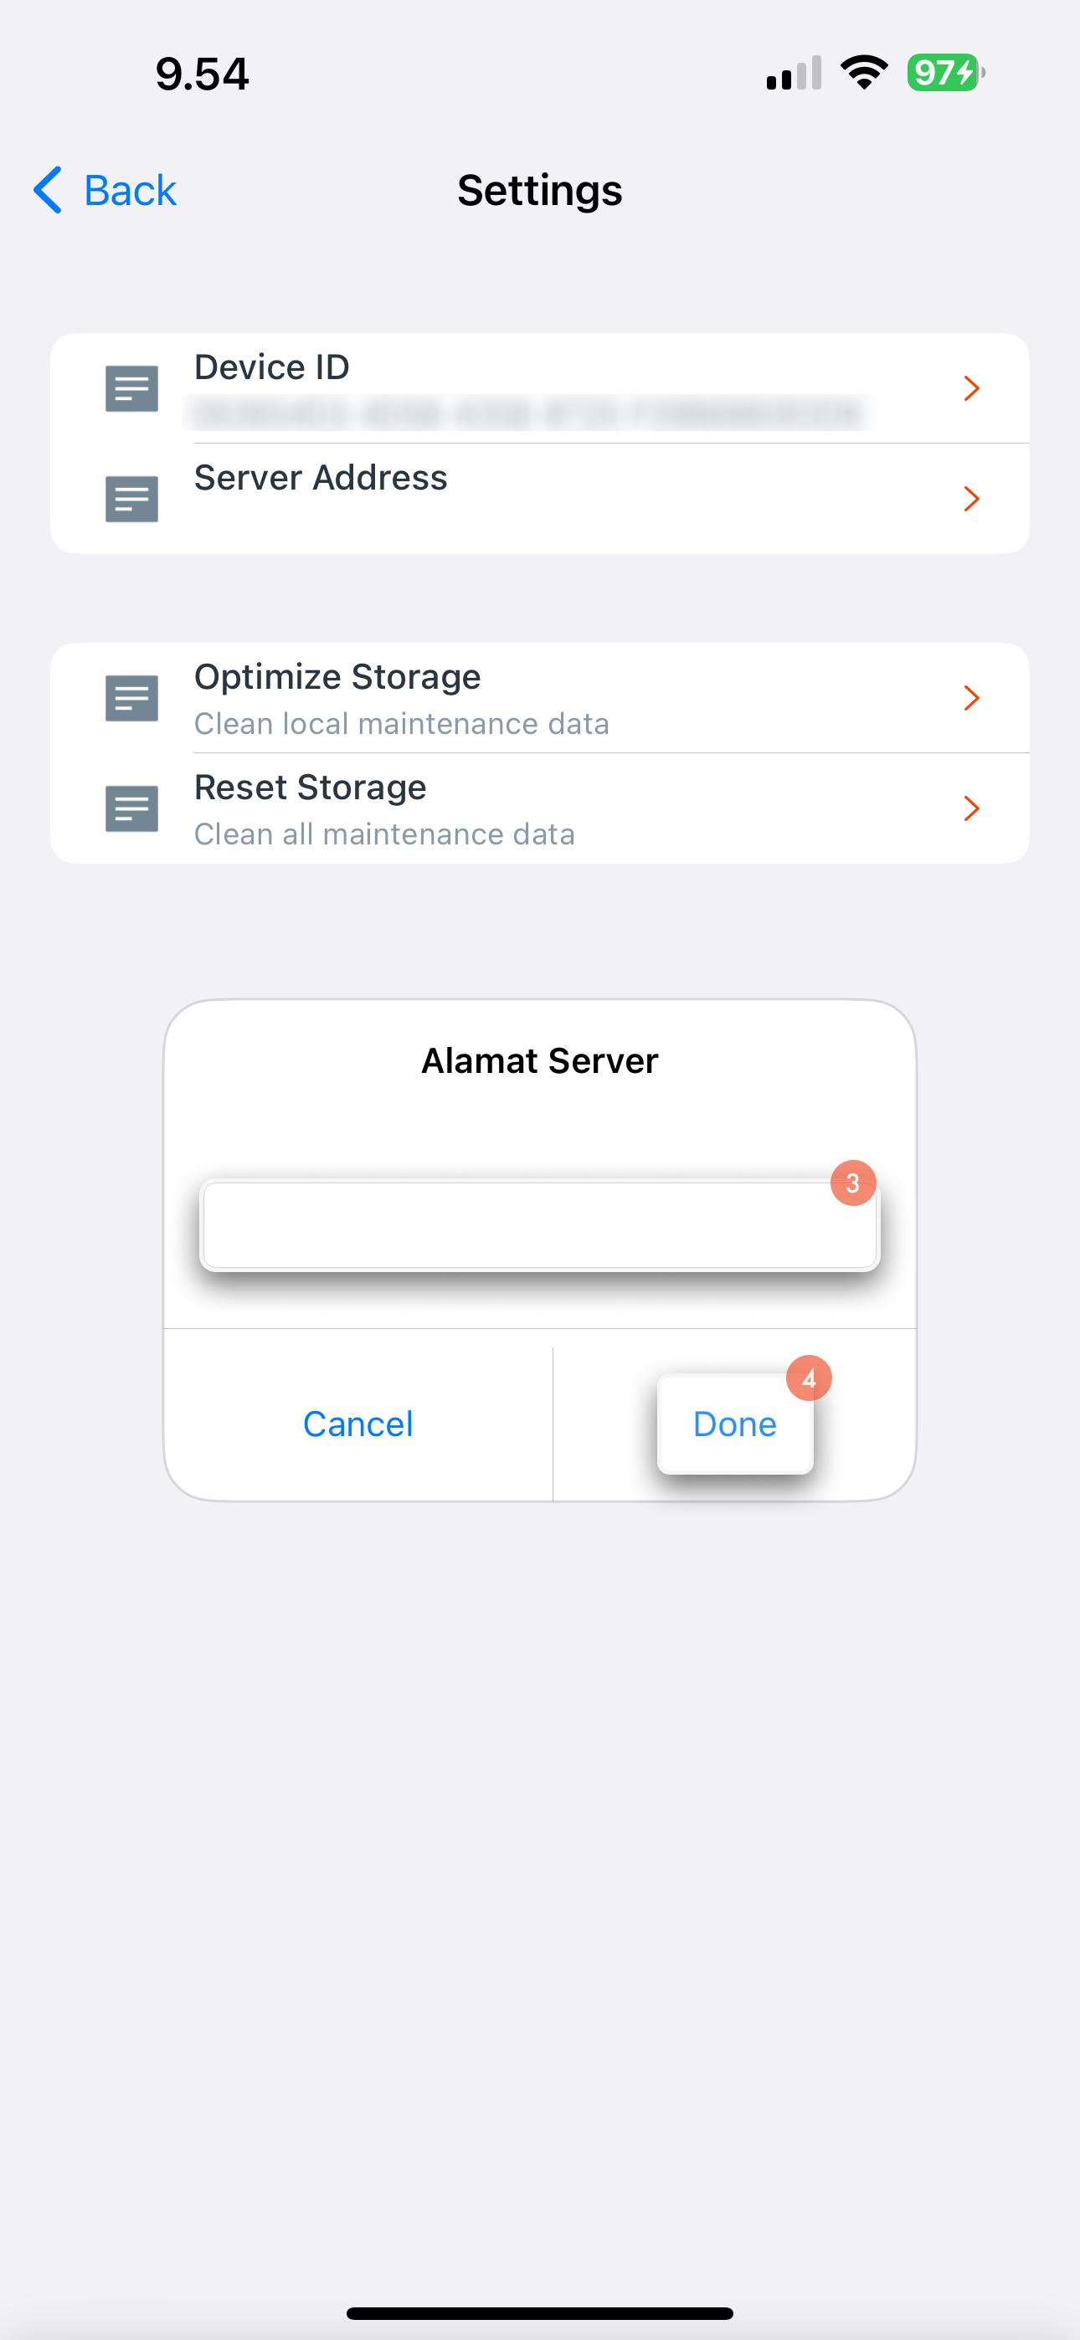
Task: Tap the Reset Storage document icon
Action: coord(131,808)
